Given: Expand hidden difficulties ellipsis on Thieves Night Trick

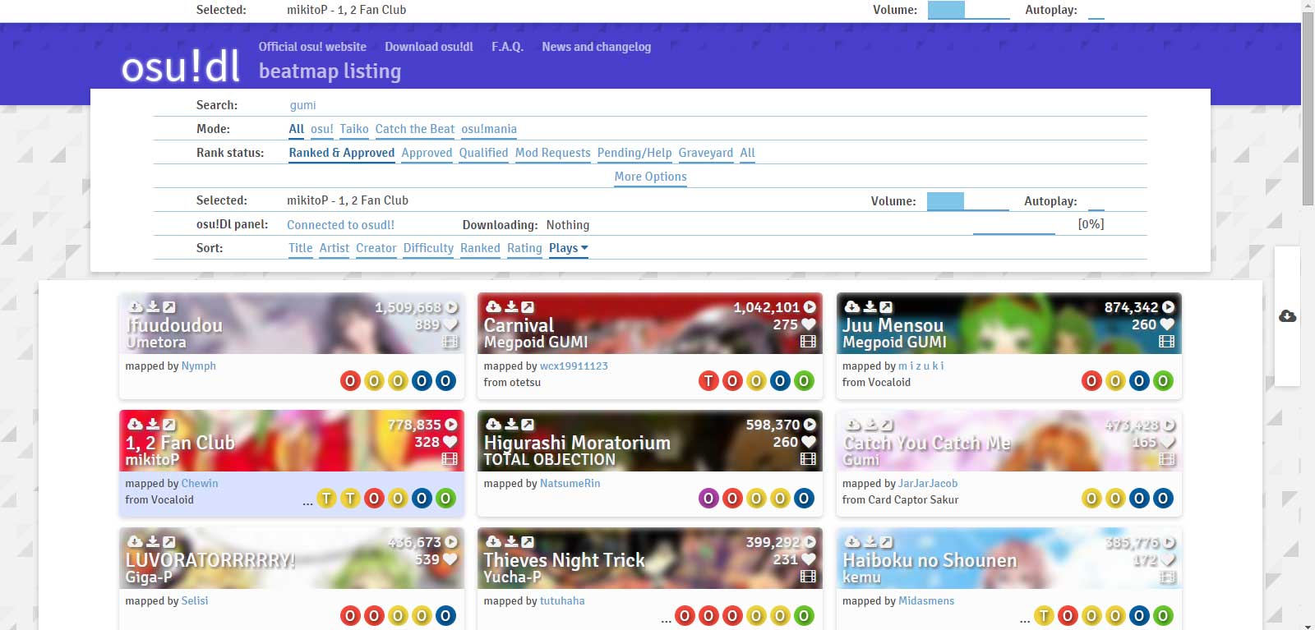Looking at the screenshot, I should click(x=666, y=619).
